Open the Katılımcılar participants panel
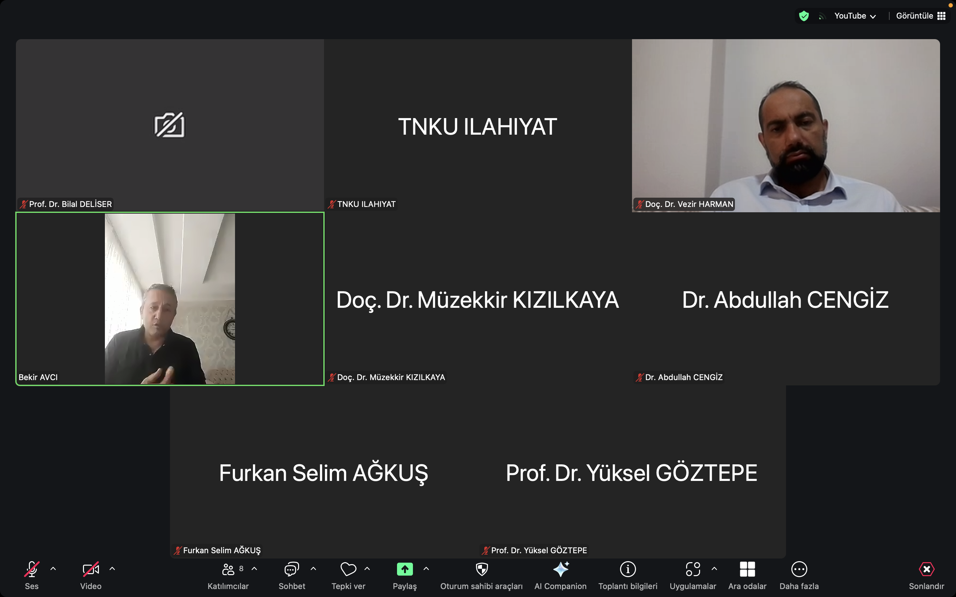956x597 pixels. click(228, 569)
